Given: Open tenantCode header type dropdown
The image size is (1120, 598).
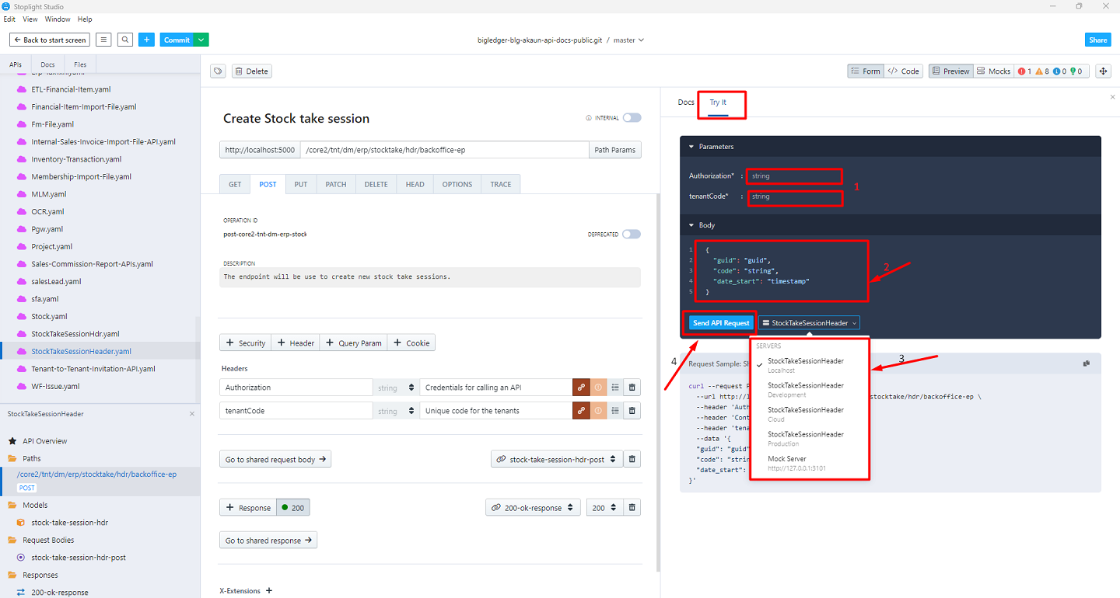Looking at the screenshot, I should click(396, 411).
